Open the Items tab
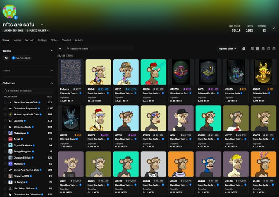 [6, 40]
